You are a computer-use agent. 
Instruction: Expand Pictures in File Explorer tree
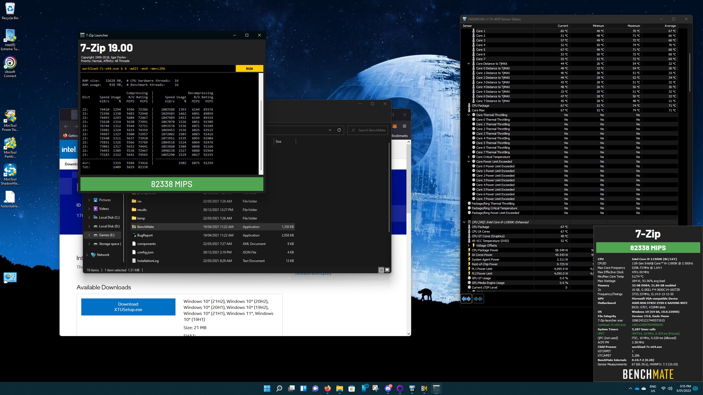89,200
